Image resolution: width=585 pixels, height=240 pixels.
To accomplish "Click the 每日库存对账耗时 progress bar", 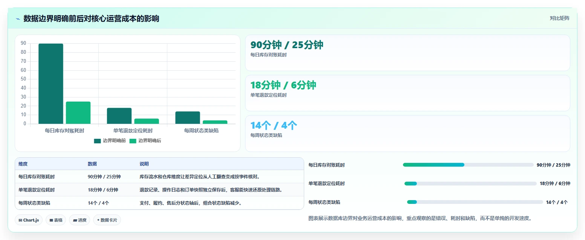I will pyautogui.click(x=468, y=165).
